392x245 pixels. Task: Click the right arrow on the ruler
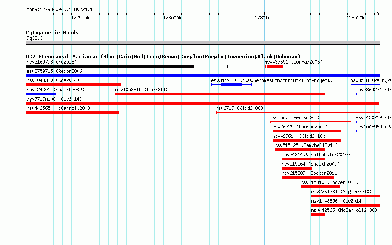[x=378, y=14]
